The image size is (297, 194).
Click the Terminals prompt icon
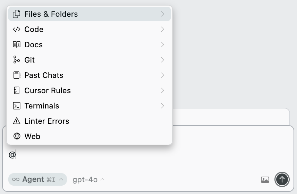coord(16,106)
